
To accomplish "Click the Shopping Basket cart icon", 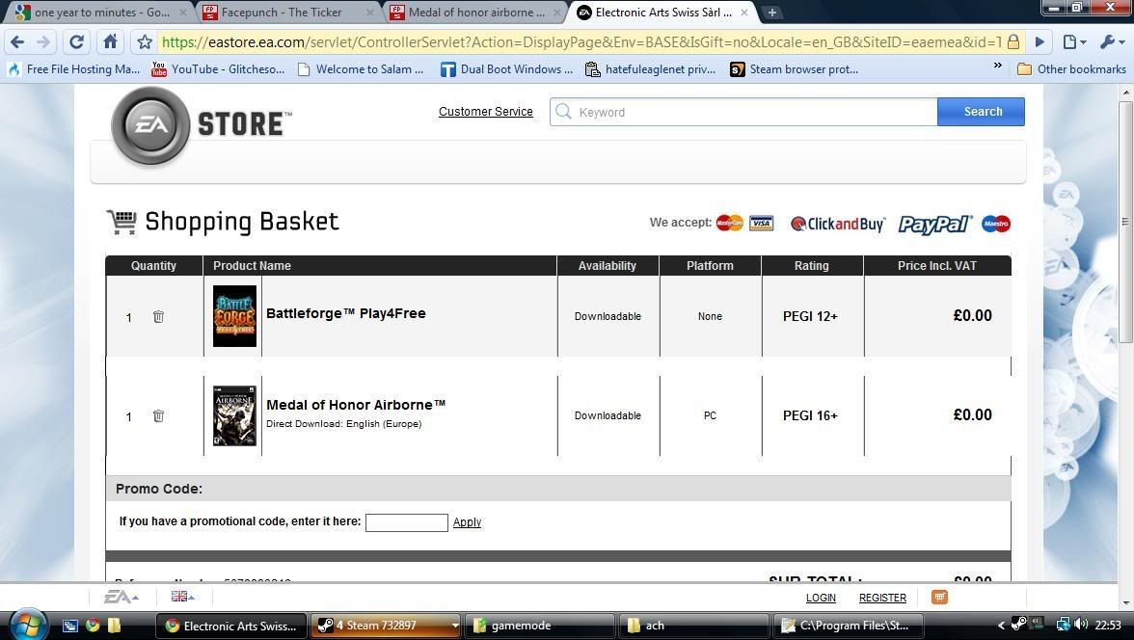I will point(121,222).
